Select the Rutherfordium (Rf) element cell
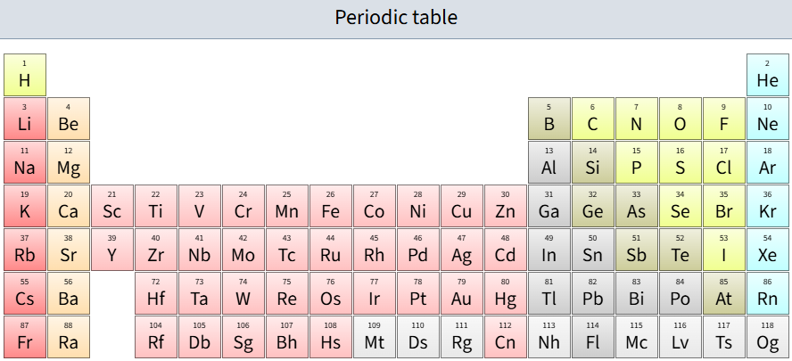This screenshot has height=361, width=792. (155, 337)
